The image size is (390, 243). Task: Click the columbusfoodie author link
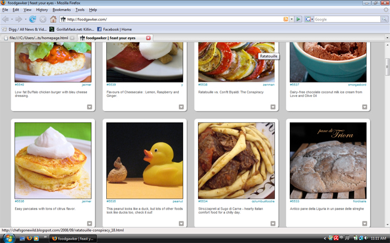point(263,202)
